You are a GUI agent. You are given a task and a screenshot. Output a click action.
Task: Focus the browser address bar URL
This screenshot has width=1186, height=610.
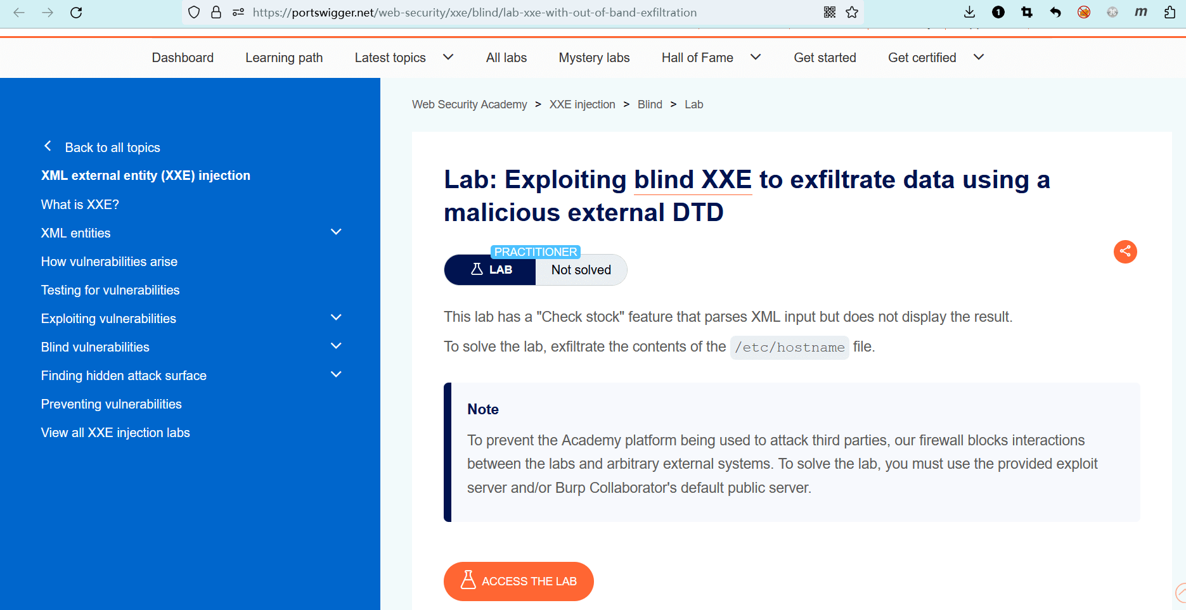point(474,12)
